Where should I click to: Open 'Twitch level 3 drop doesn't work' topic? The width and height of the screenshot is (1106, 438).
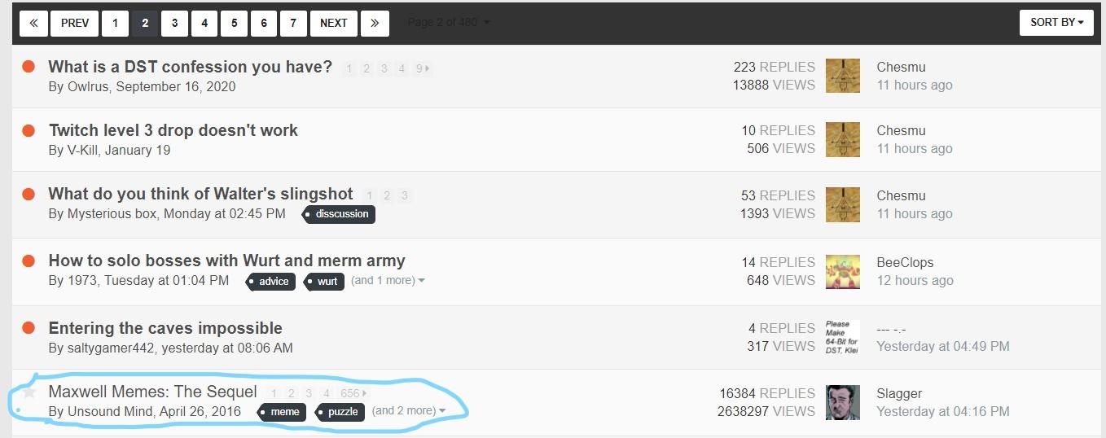tap(173, 130)
